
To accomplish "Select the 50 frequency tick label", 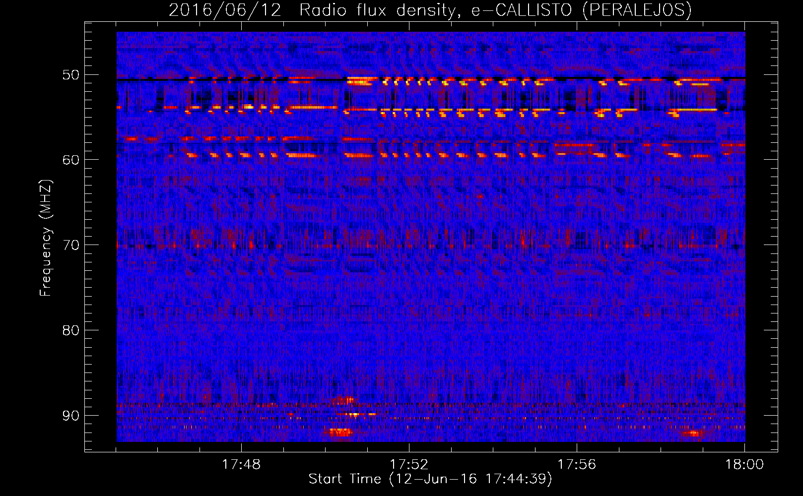I will tap(70, 75).
